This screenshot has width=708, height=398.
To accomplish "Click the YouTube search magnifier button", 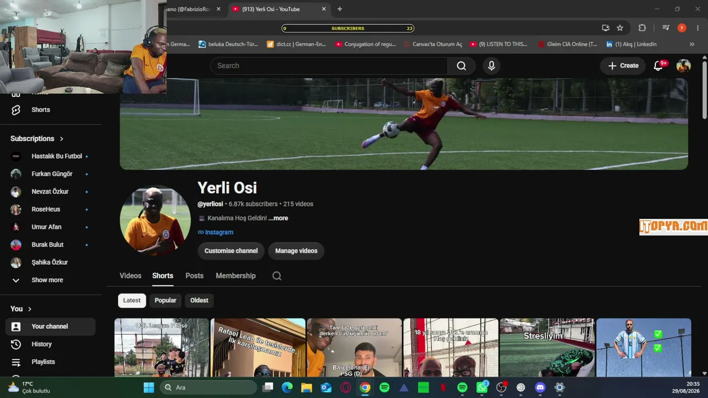I will [461, 66].
